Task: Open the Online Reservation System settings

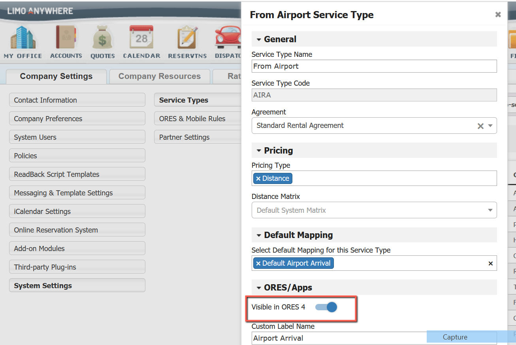Action: tap(77, 230)
